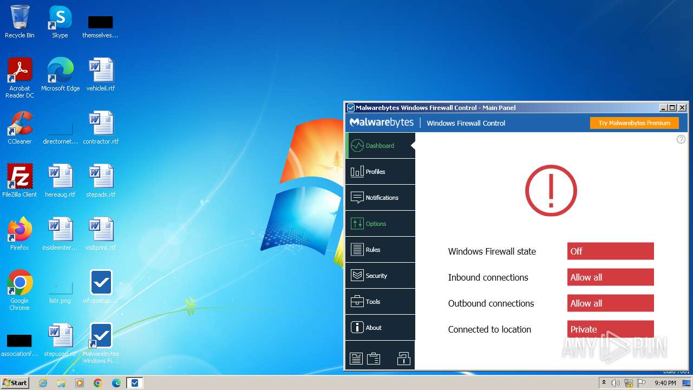Screen dimensions: 693x390
Task: Select stepads.rtf file on desktop
Action: point(101,181)
